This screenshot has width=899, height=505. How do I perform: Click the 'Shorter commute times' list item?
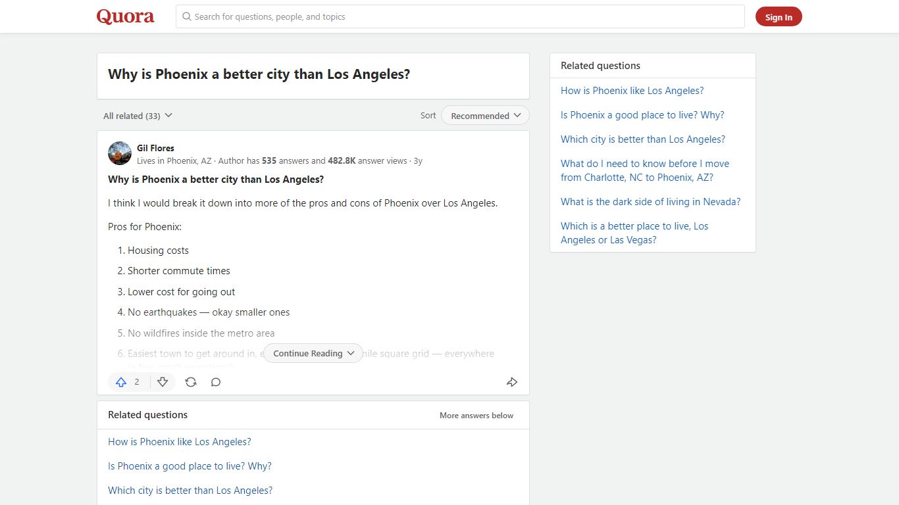[179, 271]
